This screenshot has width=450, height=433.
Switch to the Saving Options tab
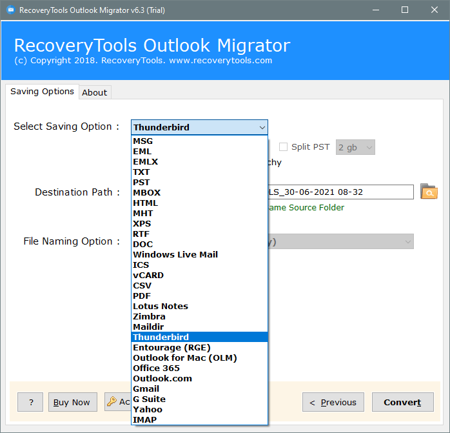tap(42, 92)
